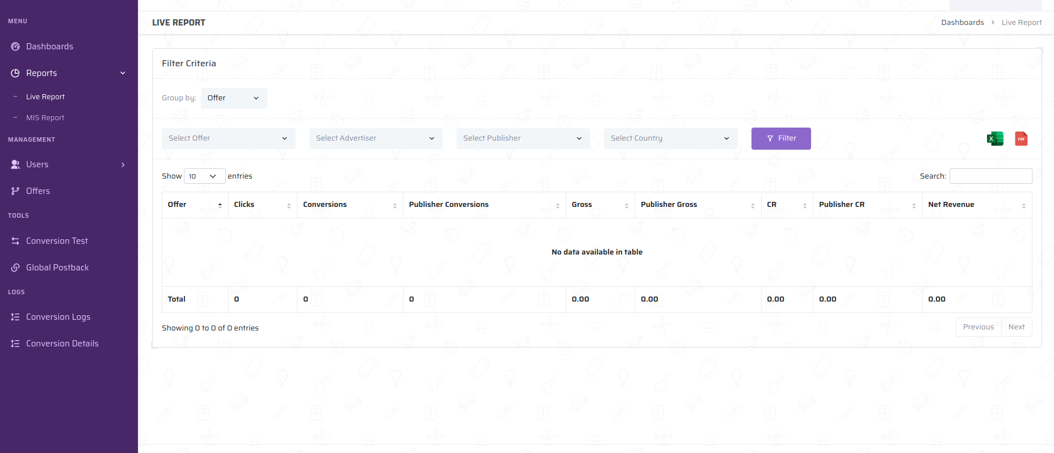
Task: Click the Users icon in sidebar
Action: point(15,164)
